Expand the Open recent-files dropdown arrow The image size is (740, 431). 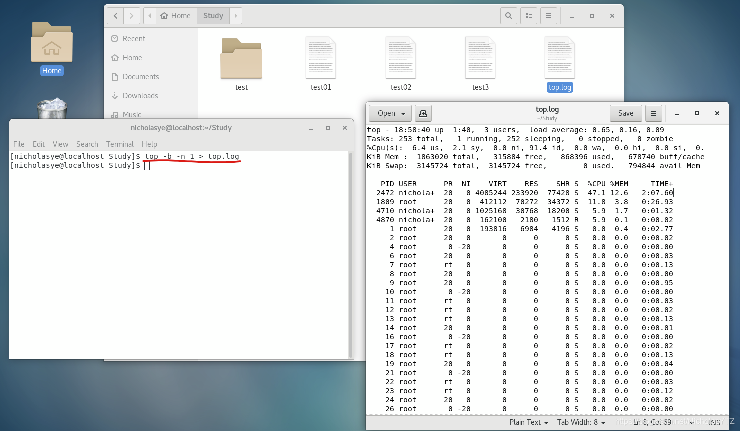point(403,114)
